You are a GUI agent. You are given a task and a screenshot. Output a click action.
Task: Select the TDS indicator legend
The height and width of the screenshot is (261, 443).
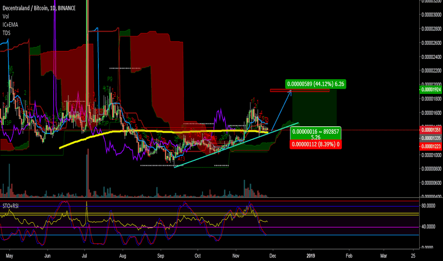pyautogui.click(x=7, y=33)
